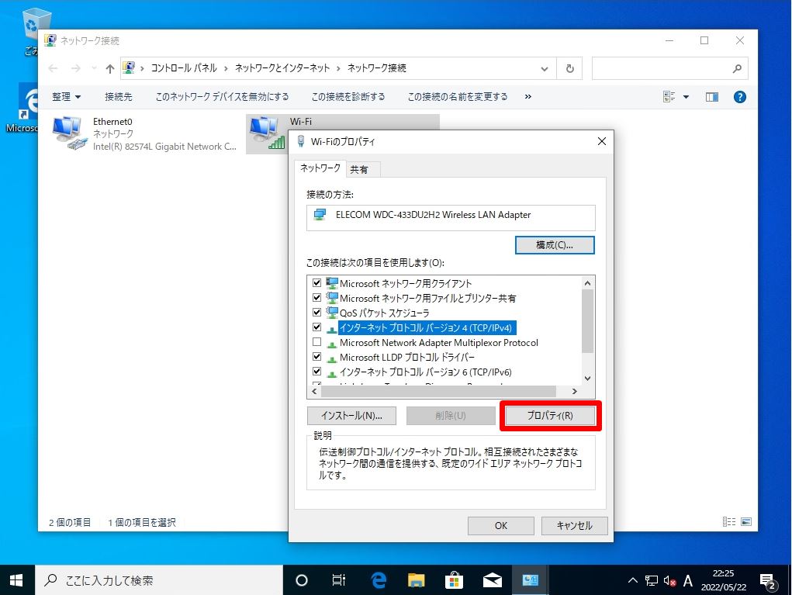The width and height of the screenshot is (792, 595).
Task: Click the muted volume tray icon
Action: (x=669, y=581)
